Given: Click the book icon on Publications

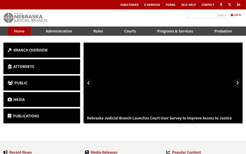Looking at the screenshot, I should pos(10,116).
